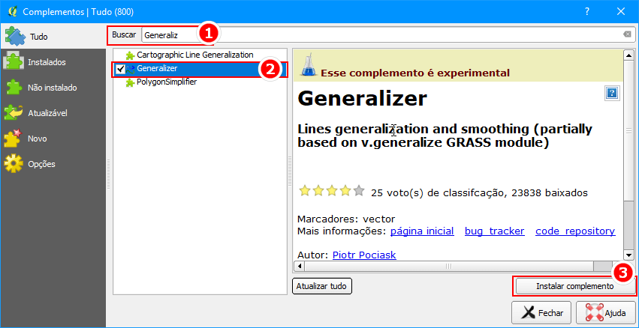This screenshot has width=639, height=328.
Task: Click the fifth grey rating star
Action: [359, 191]
